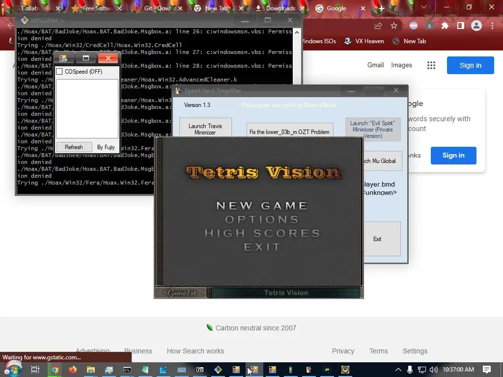
Task: View HIGH SCORES in Tetris Vision
Action: coord(262,233)
